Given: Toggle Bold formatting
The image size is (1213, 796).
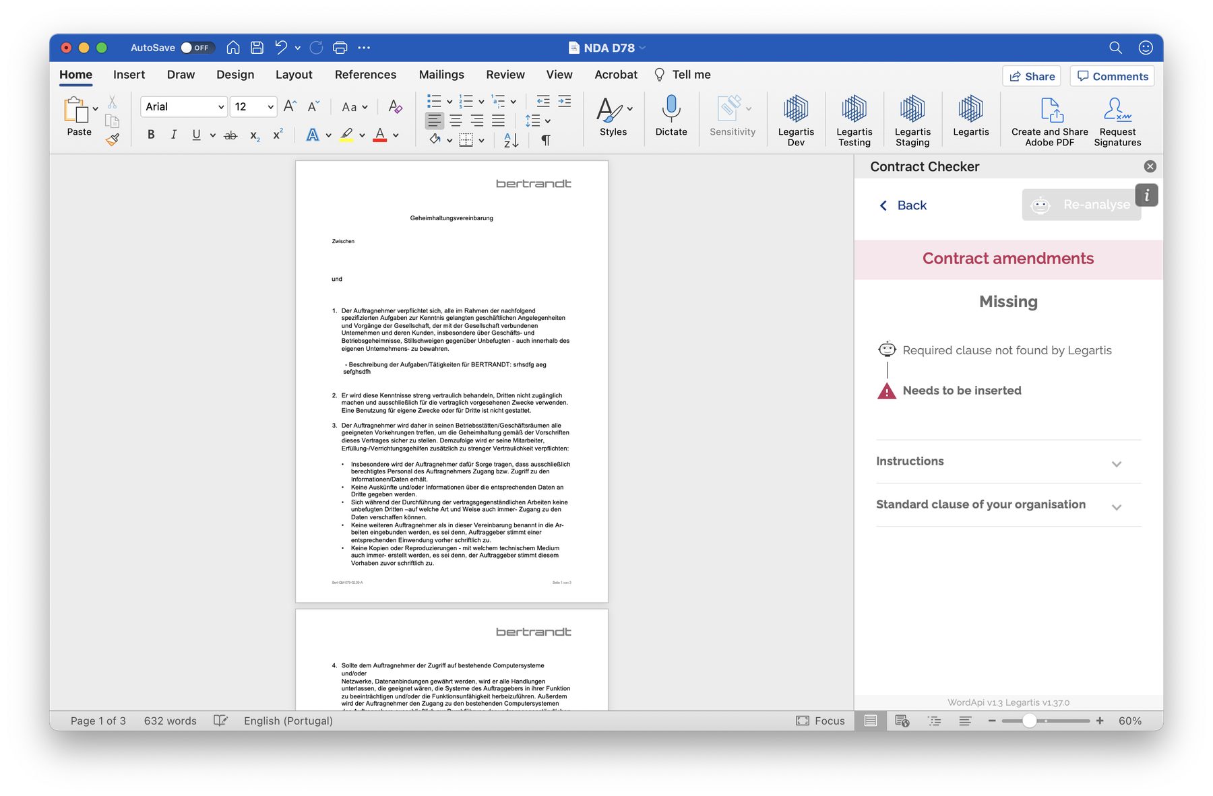Looking at the screenshot, I should (151, 135).
